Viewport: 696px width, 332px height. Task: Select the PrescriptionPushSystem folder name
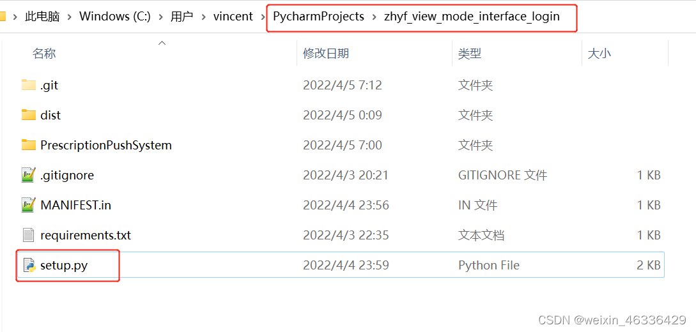(x=105, y=146)
